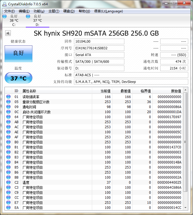Click the scrollbar down arrow

pyautogui.click(x=185, y=208)
